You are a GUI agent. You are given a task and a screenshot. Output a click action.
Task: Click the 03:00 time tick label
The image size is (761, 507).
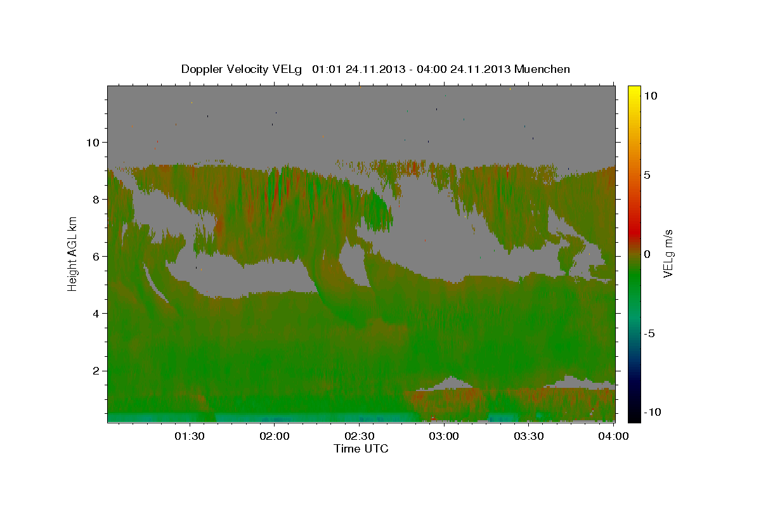[x=444, y=437]
